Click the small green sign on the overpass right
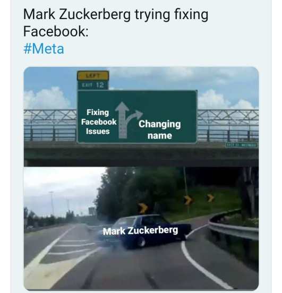 [242, 145]
